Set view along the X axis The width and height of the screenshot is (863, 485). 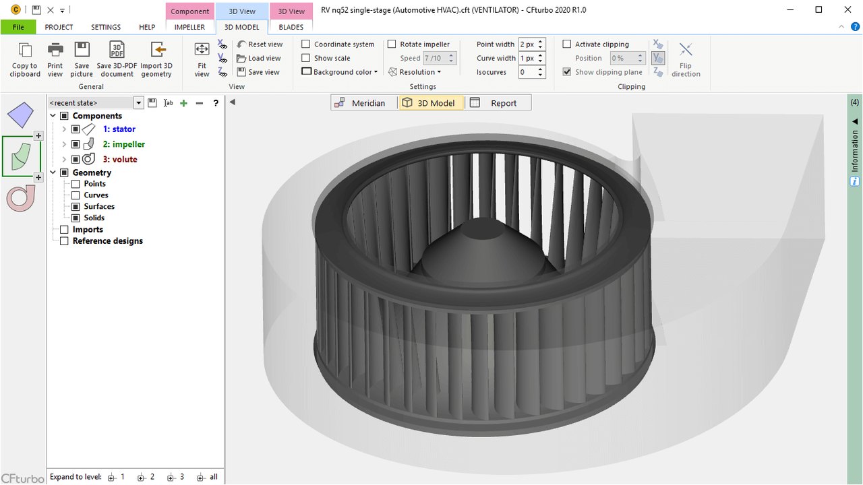[x=222, y=44]
